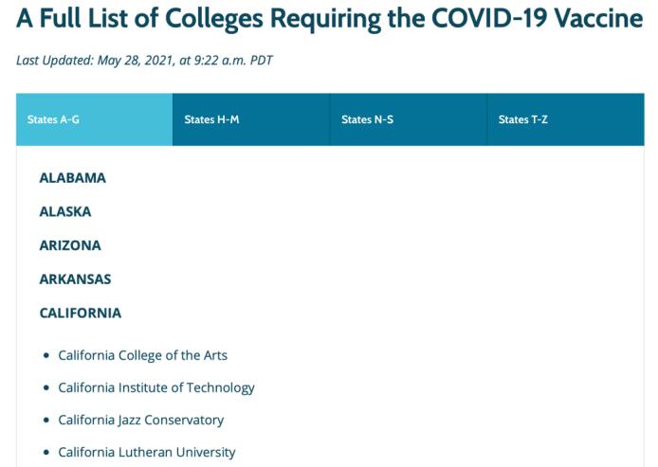Screen dimensions: 658x467
Task: Click the page title about COVID-19 Vaccine colleges
Action: [329, 19]
